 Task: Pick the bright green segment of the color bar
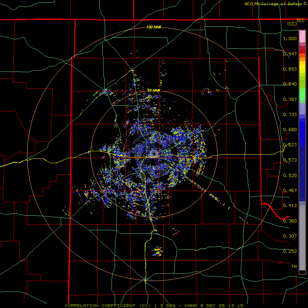[x=302, y=93]
